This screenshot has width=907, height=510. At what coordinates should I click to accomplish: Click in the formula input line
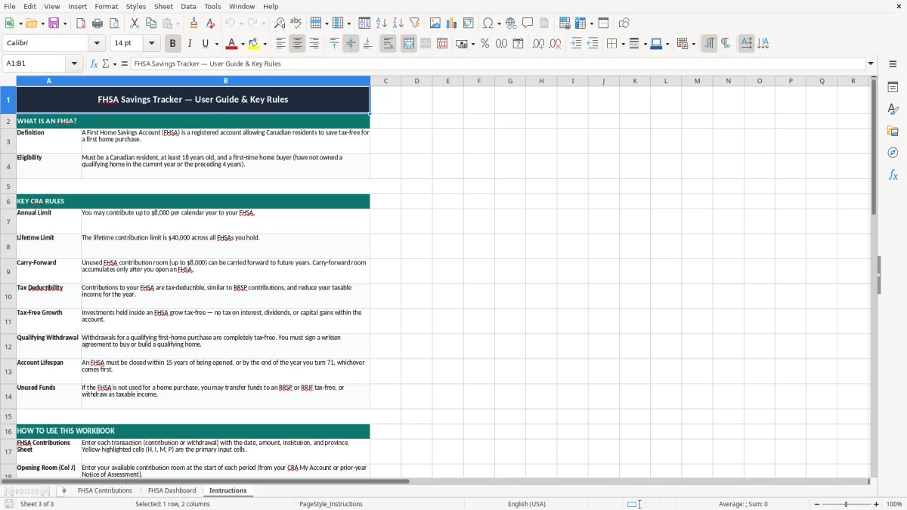tap(499, 63)
